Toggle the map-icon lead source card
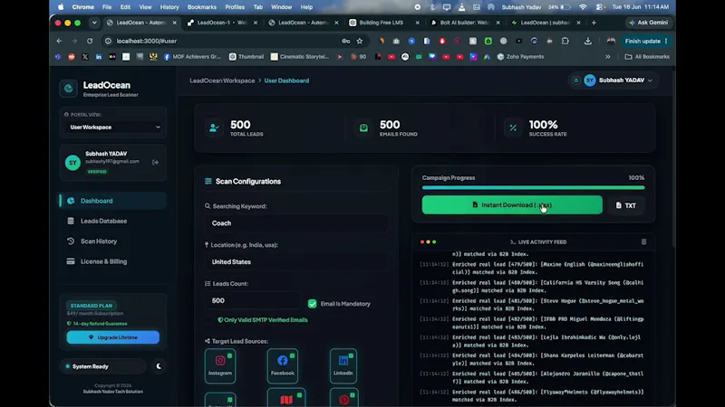This screenshot has width=725, height=407. click(286, 398)
